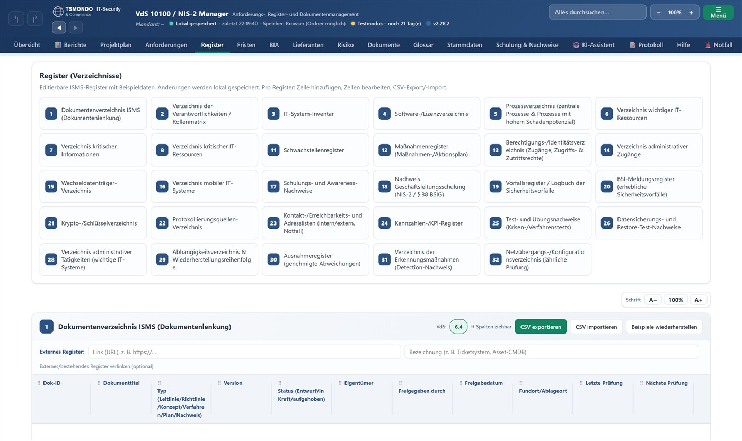Open register 11 Schwachstellenregister
This screenshot has width=742, height=441.
tap(315, 150)
